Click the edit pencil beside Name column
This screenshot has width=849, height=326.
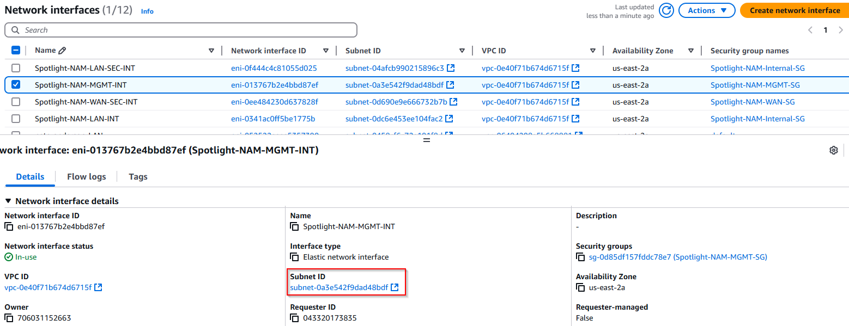click(62, 51)
